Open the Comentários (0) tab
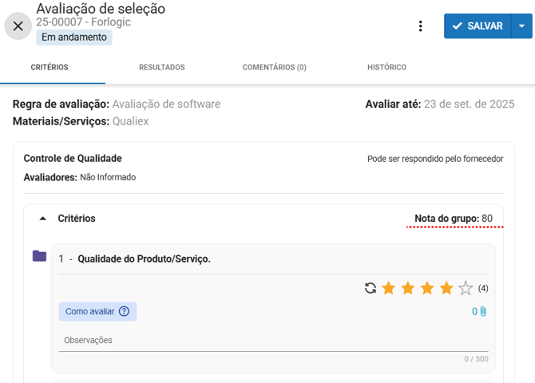 pos(274,68)
